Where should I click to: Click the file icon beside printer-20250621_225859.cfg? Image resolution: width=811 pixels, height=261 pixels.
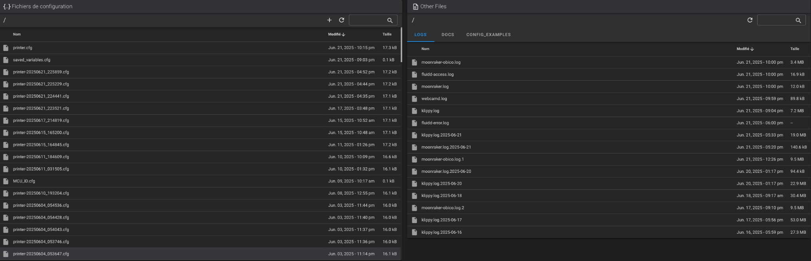click(6, 72)
